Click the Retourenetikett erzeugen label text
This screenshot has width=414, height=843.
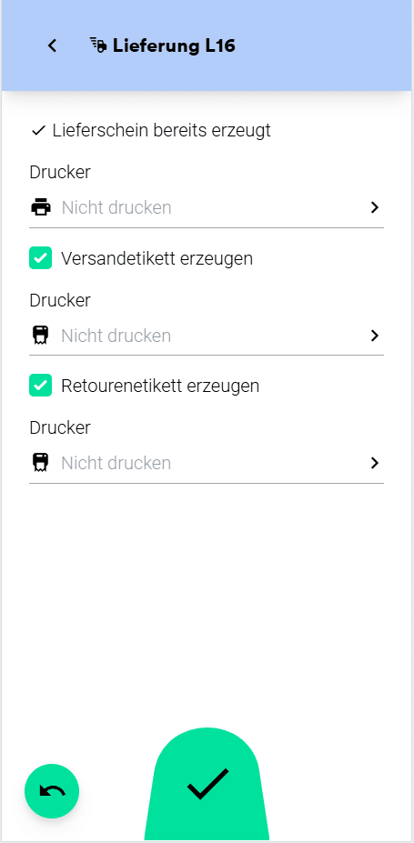[x=160, y=386]
